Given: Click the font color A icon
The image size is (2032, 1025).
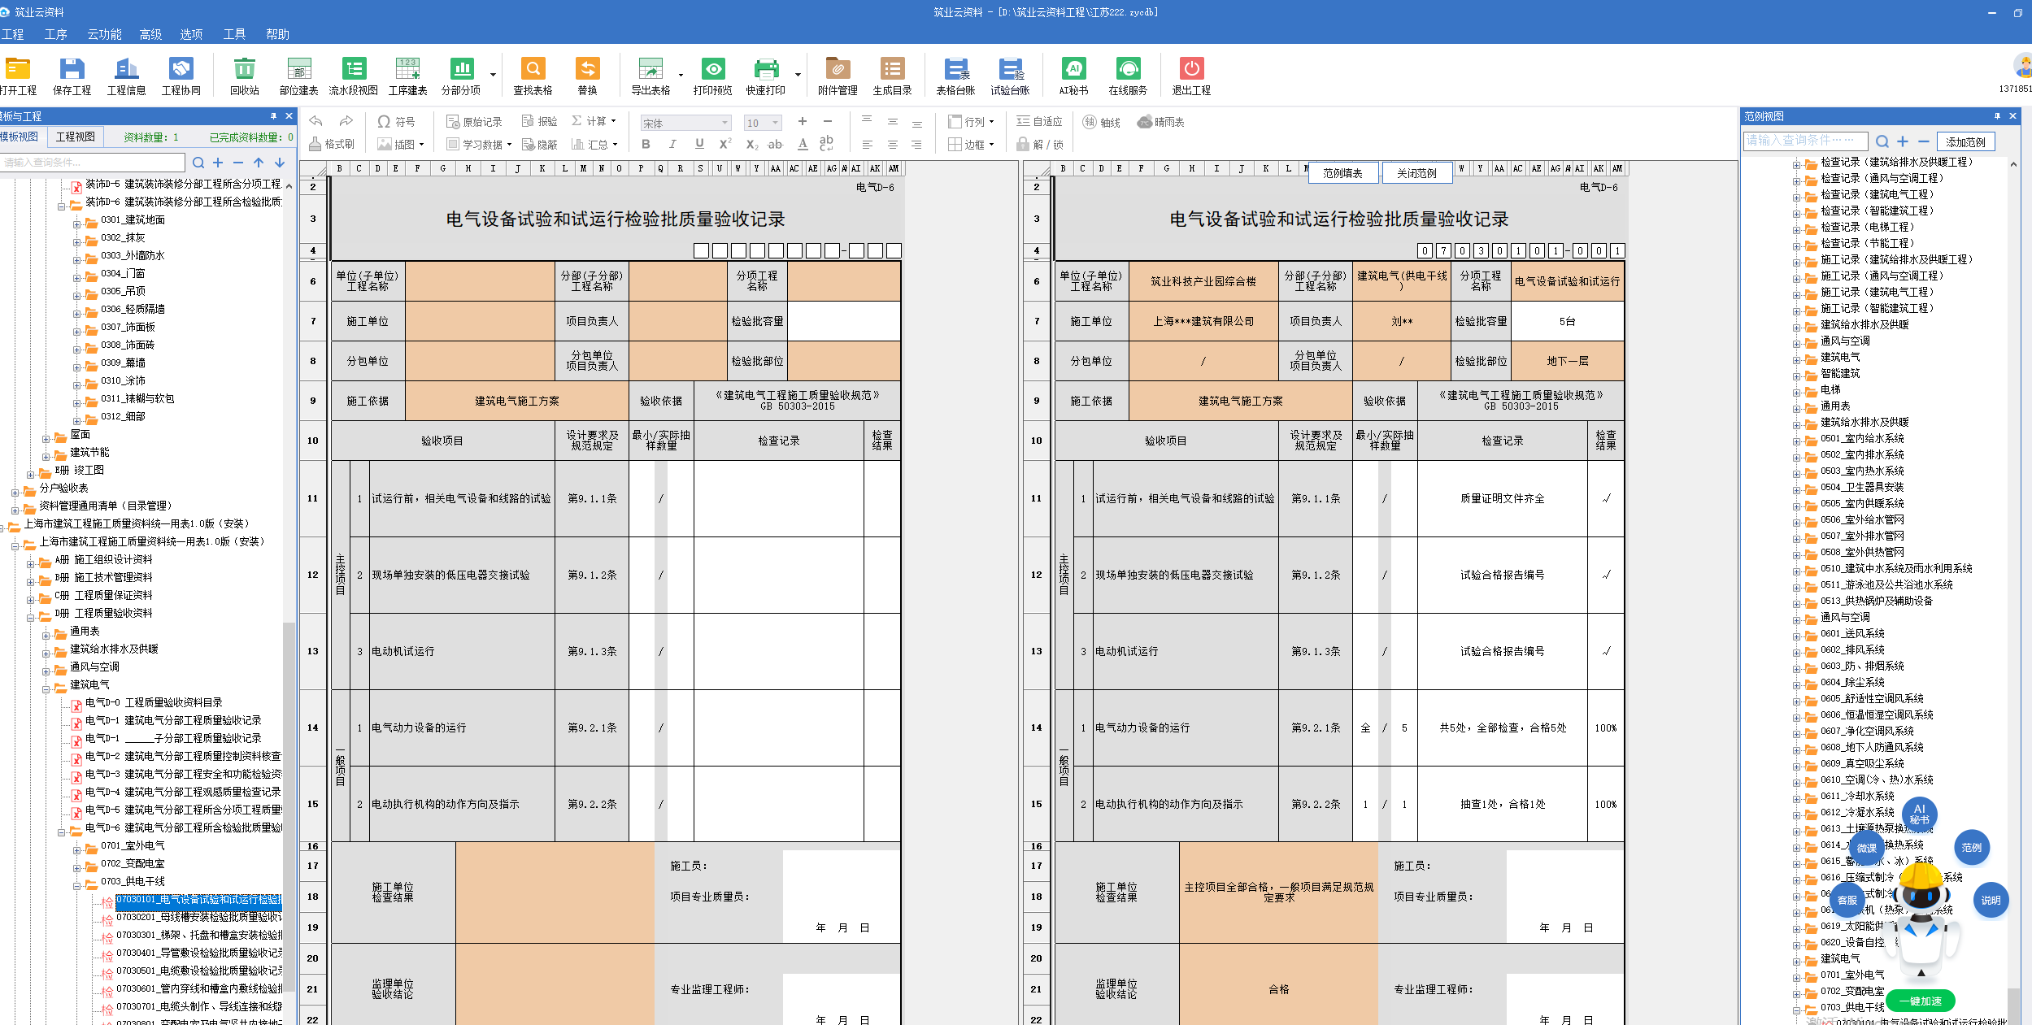Looking at the screenshot, I should coord(803,144).
